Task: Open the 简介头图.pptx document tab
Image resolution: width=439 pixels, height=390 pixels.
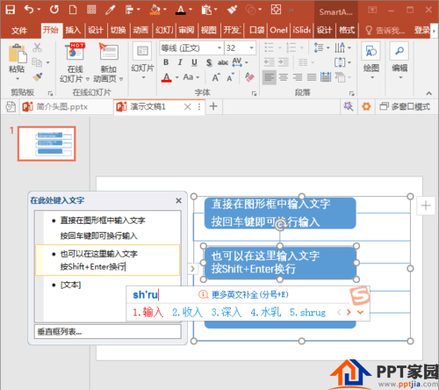Action: (55, 106)
